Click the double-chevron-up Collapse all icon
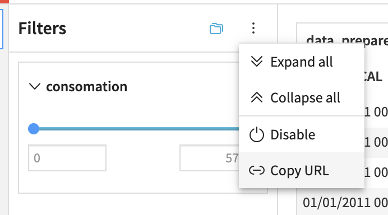The image size is (388, 215). click(x=257, y=97)
